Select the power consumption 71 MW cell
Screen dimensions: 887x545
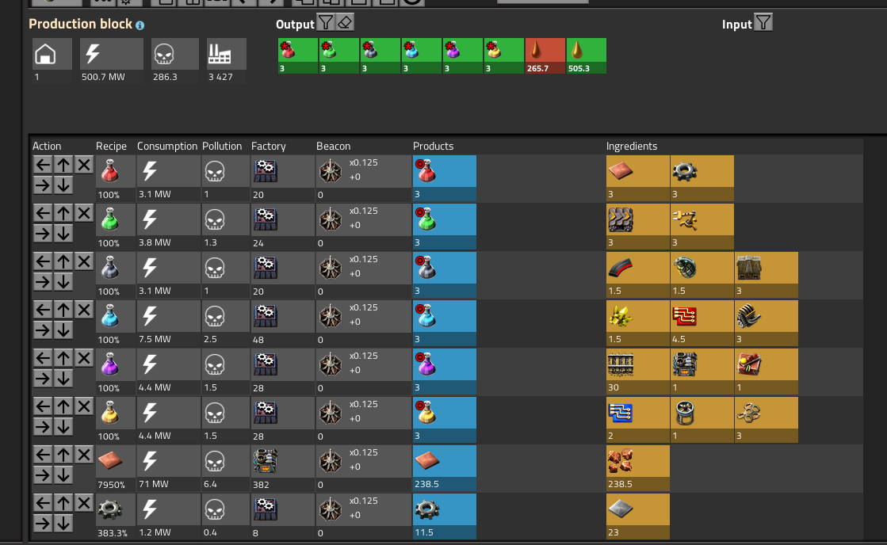pos(168,468)
